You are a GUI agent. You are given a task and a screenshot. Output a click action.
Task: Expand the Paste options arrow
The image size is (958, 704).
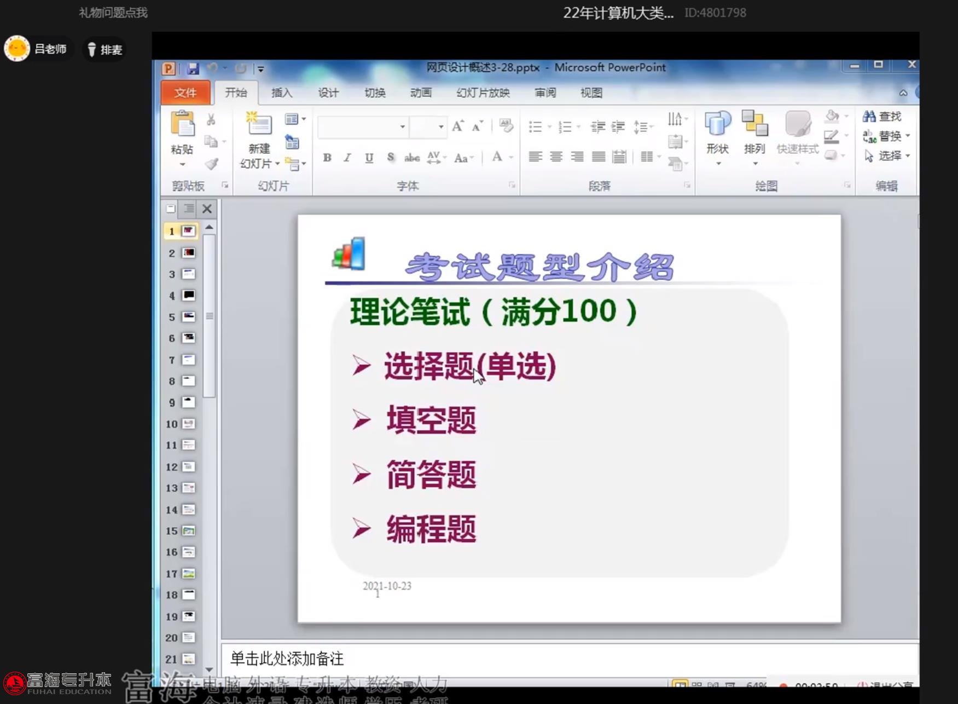(x=182, y=164)
